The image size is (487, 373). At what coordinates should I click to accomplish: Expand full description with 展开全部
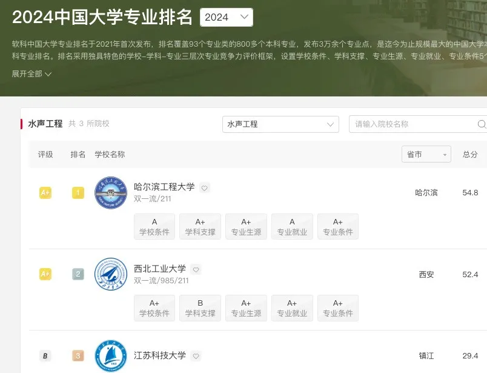click(x=31, y=74)
